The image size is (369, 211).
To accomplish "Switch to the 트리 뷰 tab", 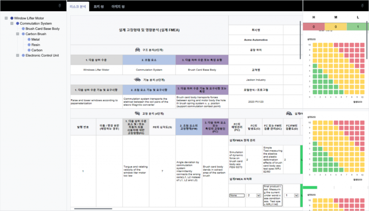I will (x=98, y=6).
